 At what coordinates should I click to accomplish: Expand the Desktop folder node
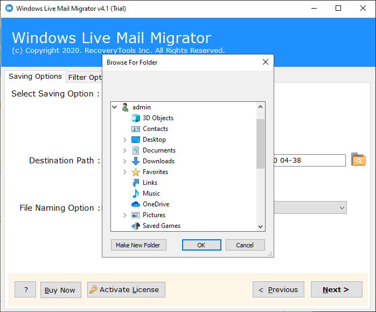click(124, 140)
